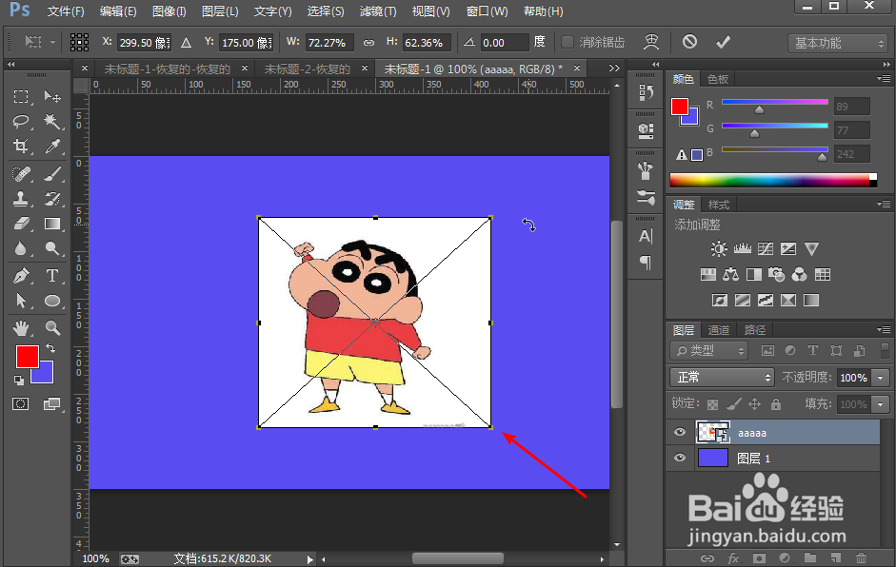Toggle the layer filter switch
896x567 pixels.
tap(885, 350)
